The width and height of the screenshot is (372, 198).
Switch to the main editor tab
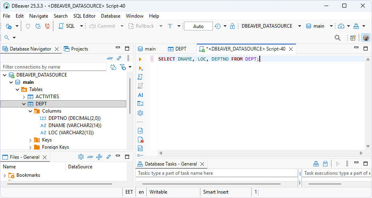[147, 49]
